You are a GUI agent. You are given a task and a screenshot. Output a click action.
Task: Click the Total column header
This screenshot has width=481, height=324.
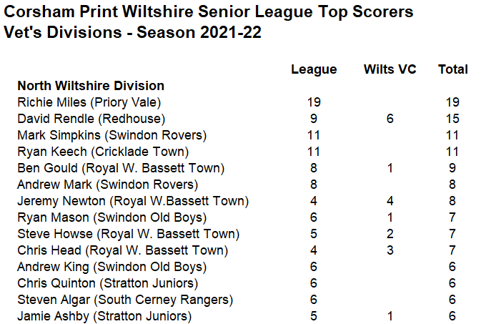(x=453, y=69)
